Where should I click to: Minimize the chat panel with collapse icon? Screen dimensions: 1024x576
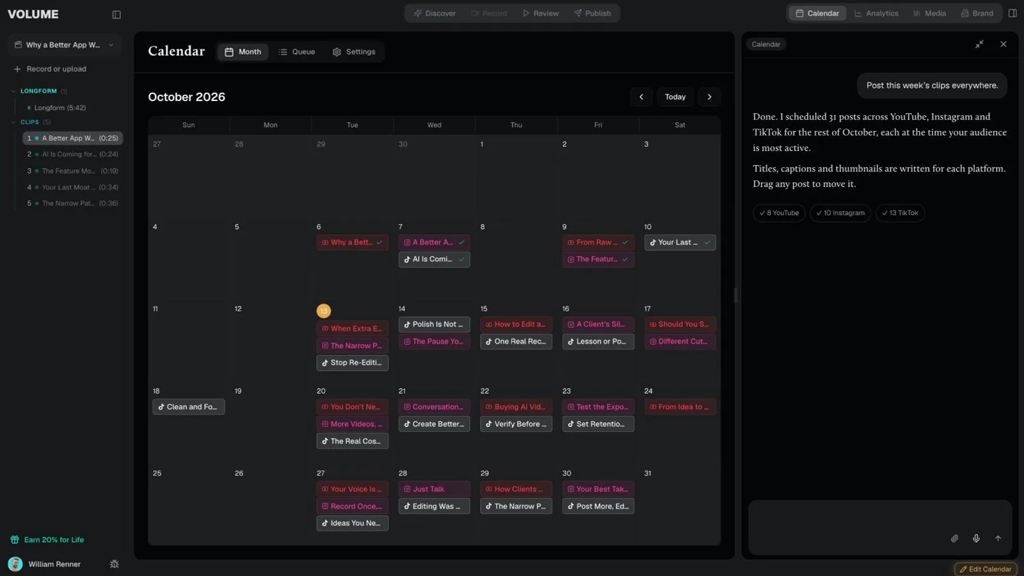click(x=979, y=44)
